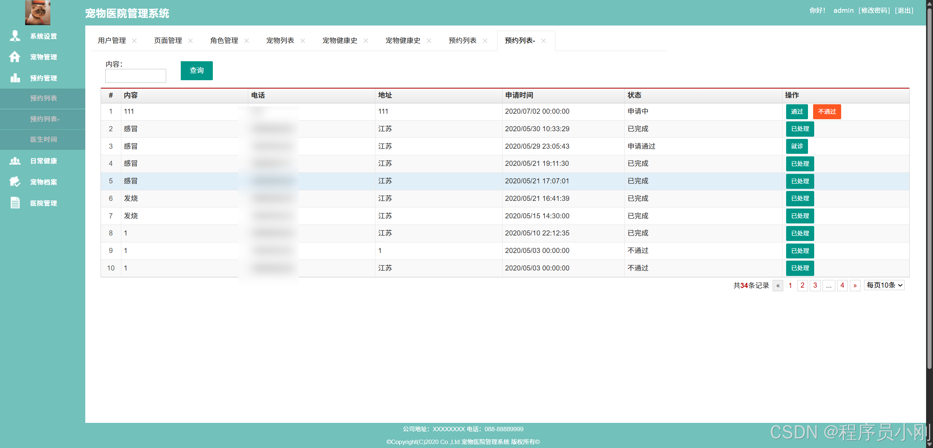Click the 内容 search input field
Screen dimensions: 933x448
click(136, 76)
